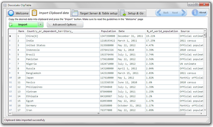The height and width of the screenshot is (127, 213).
Task: Select the Vietnam cell
Action: (x=62, y=91)
